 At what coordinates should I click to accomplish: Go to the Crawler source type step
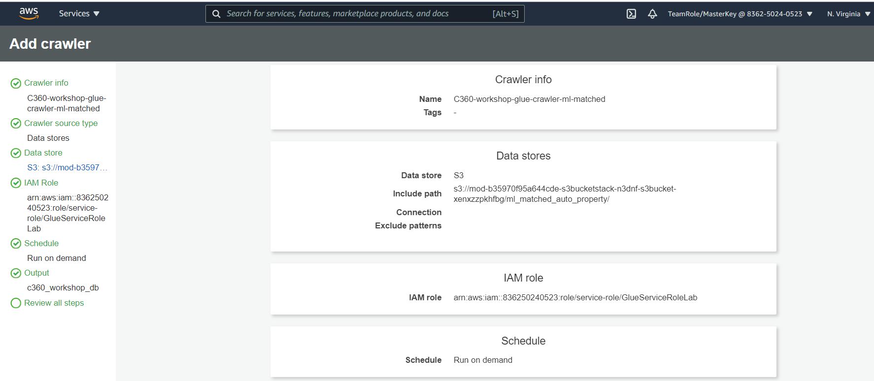pos(61,123)
